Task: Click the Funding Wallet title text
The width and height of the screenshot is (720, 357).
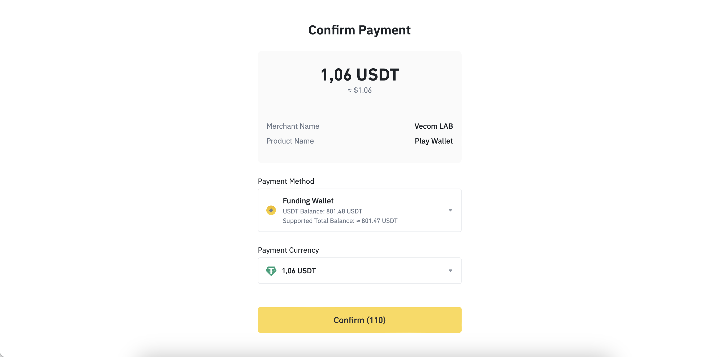Action: click(x=308, y=201)
